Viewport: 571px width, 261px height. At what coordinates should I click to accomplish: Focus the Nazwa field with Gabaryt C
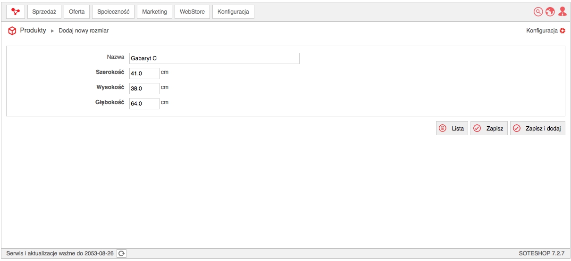214,58
